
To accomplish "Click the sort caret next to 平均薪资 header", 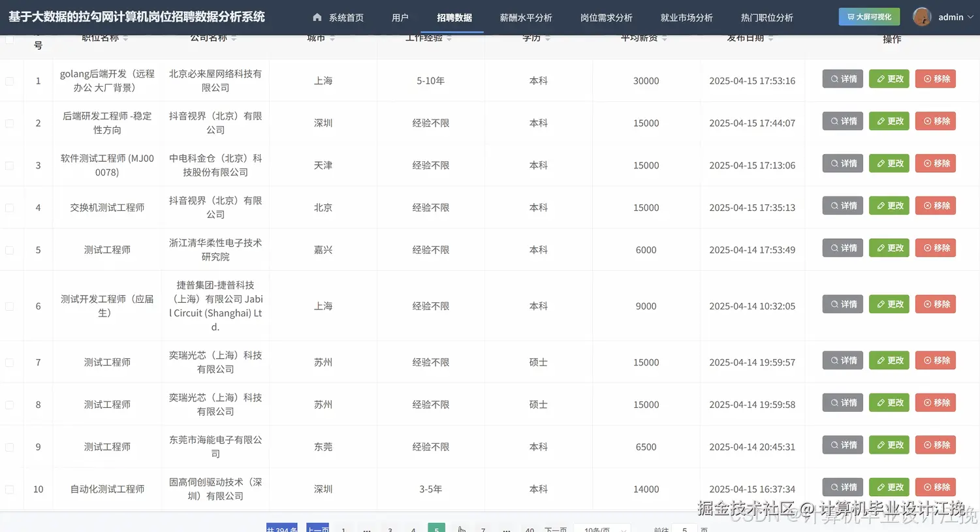I will coord(664,37).
